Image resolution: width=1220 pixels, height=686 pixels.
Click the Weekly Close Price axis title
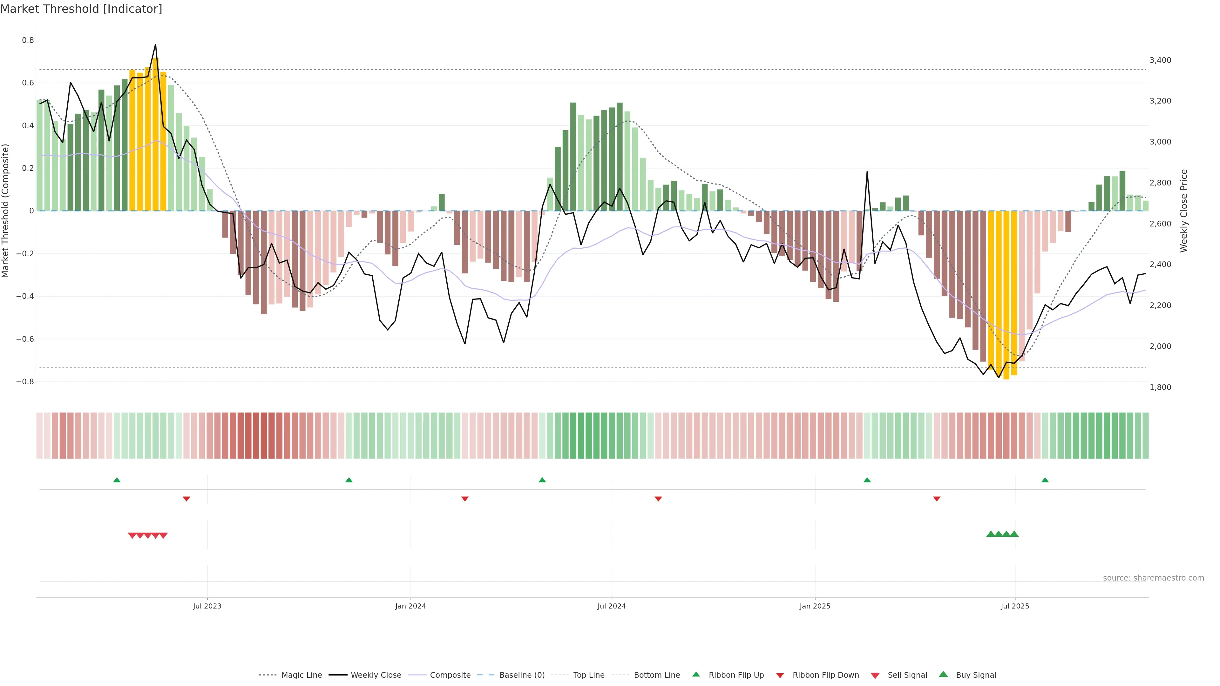point(1184,211)
